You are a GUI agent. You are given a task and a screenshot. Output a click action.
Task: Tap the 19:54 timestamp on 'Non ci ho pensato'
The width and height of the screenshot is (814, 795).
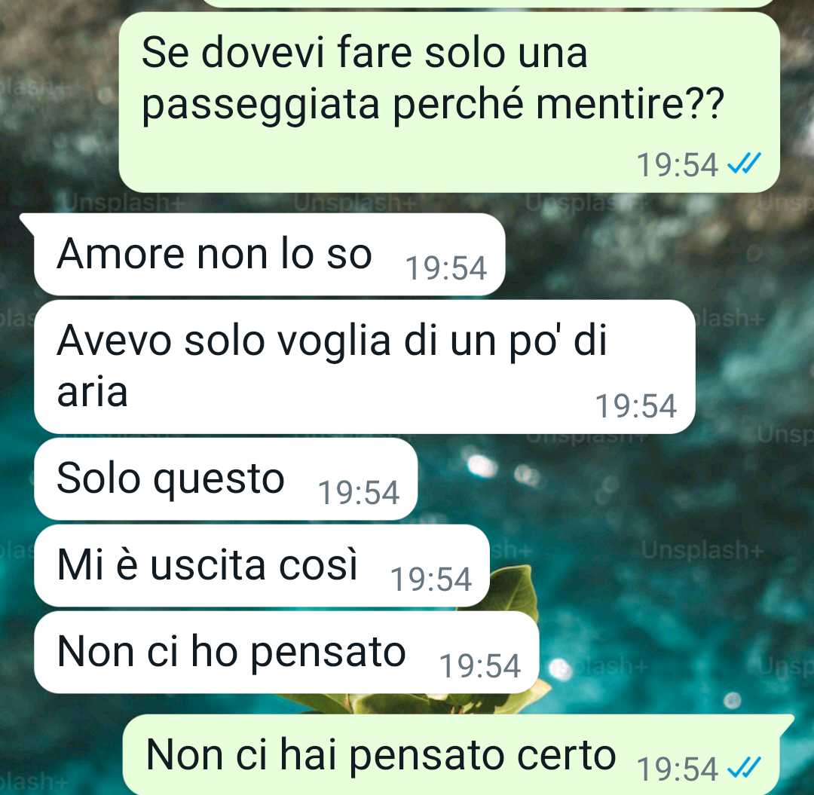(480, 666)
